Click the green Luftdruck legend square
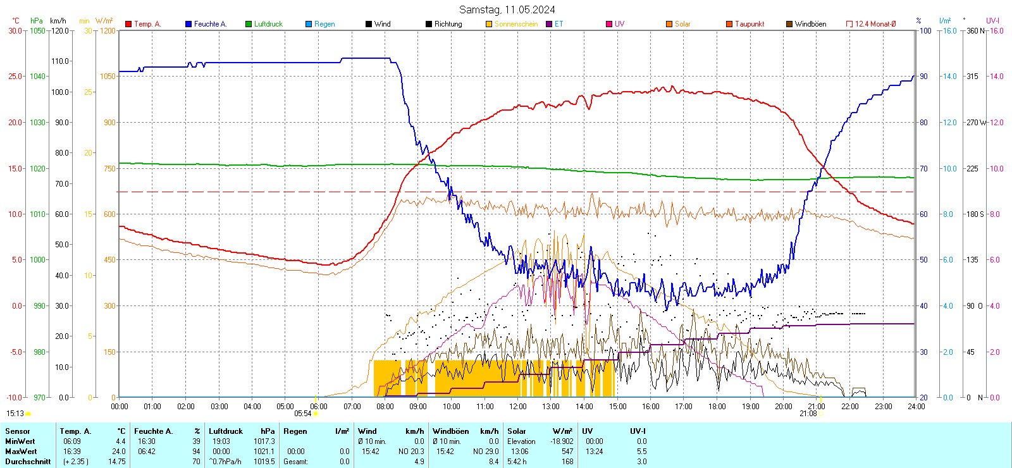 pos(249,24)
